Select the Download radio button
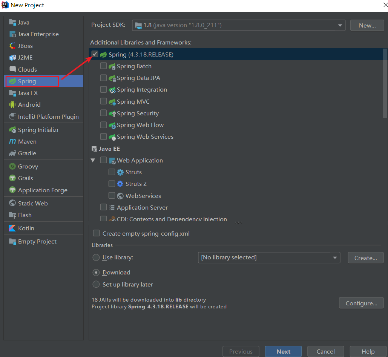 96,273
